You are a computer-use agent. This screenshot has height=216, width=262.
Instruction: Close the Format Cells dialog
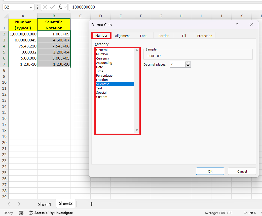pyautogui.click(x=251, y=25)
